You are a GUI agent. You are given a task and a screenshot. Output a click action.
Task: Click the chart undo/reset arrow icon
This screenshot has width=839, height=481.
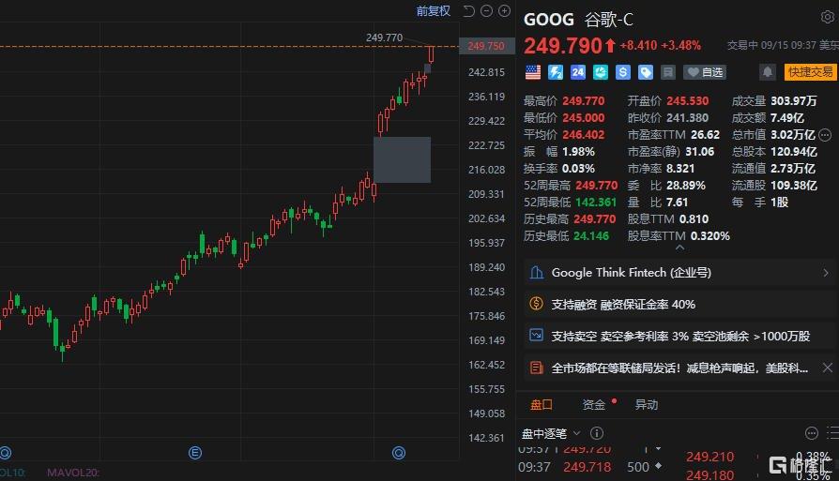[468, 10]
